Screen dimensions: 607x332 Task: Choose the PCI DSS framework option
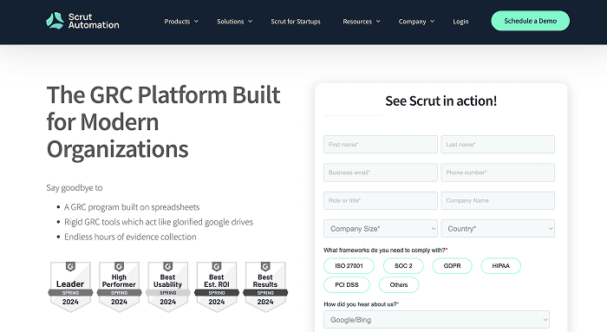tap(347, 285)
